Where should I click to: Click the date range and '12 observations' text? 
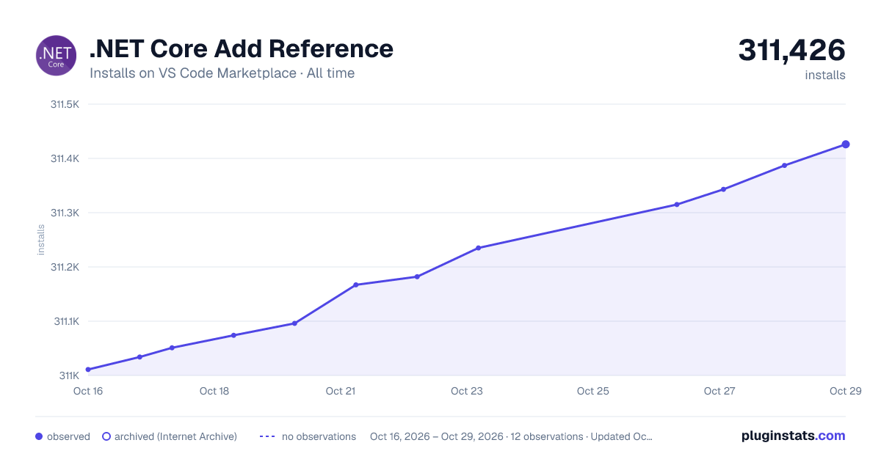coord(511,436)
